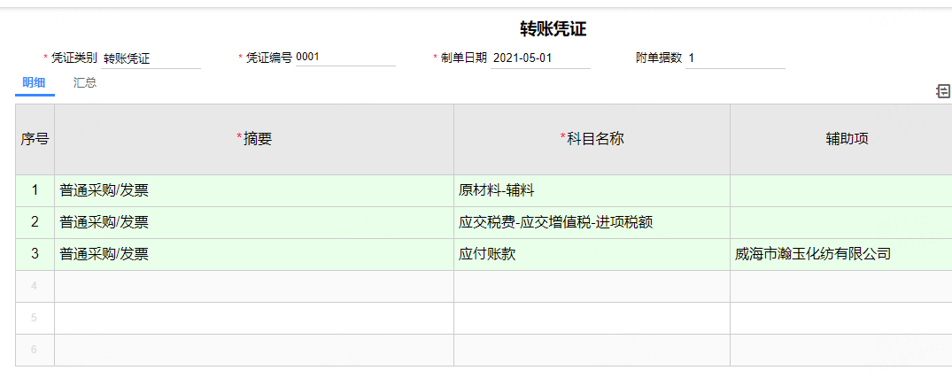Click the row number 2 cell
This screenshot has height=378, width=952.
pos(35,223)
